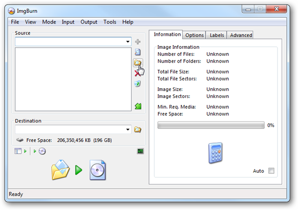Image resolution: width=298 pixels, height=210 pixels.
Task: Click the '0%' progress value
Action: tap(271, 125)
